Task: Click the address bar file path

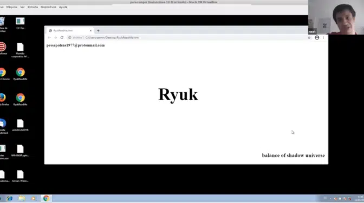Action: pos(112,37)
